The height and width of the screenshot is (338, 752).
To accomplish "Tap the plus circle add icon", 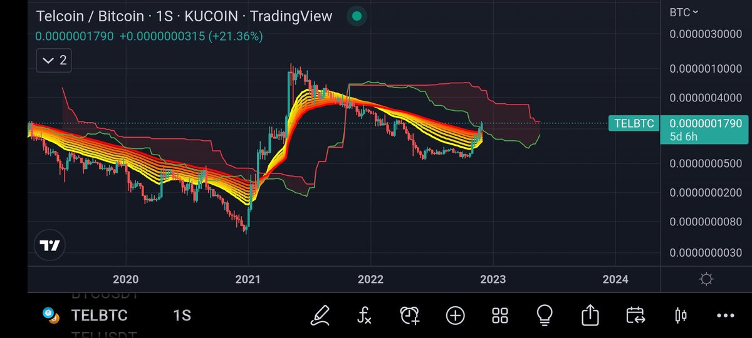I will 455,315.
